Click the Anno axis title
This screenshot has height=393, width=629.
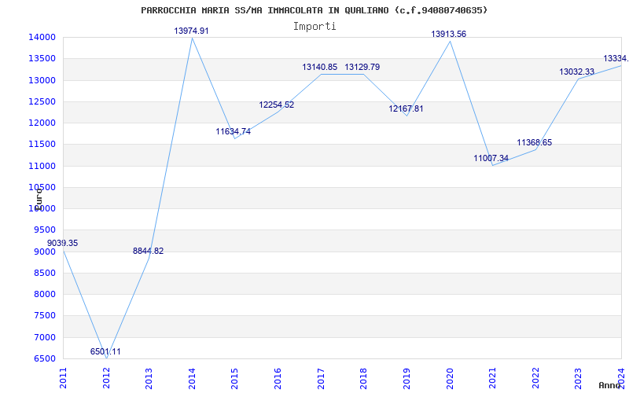tap(610, 385)
